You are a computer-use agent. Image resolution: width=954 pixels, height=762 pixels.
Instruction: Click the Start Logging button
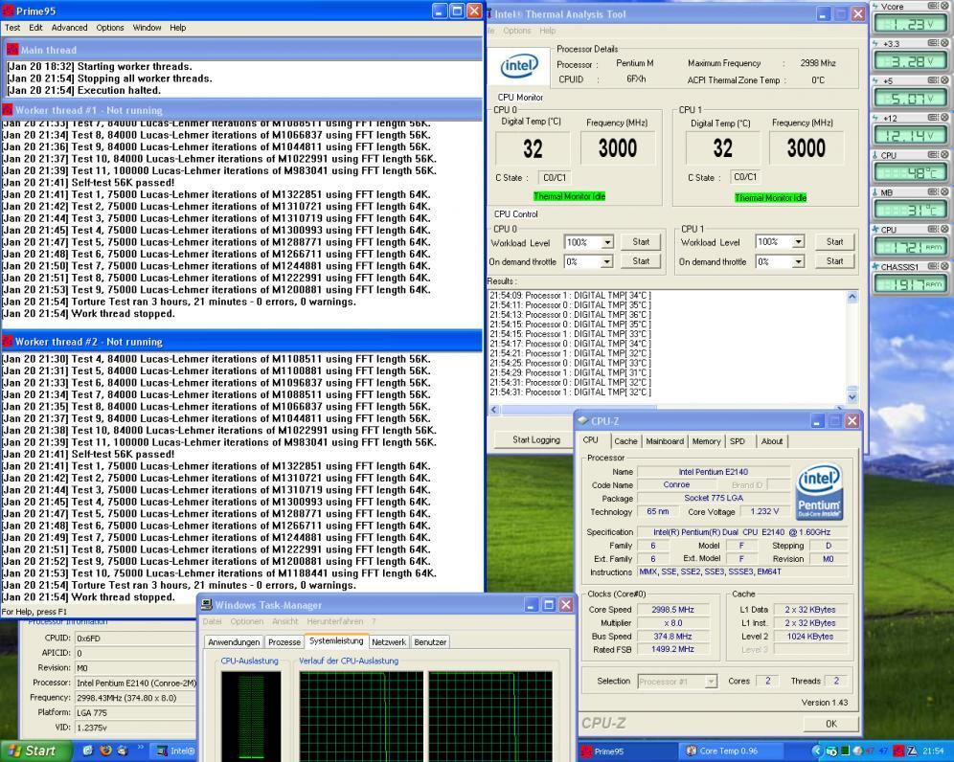click(x=536, y=439)
